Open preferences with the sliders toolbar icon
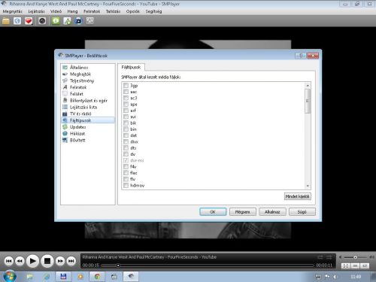The width and height of the screenshot is (376, 282). (90, 21)
